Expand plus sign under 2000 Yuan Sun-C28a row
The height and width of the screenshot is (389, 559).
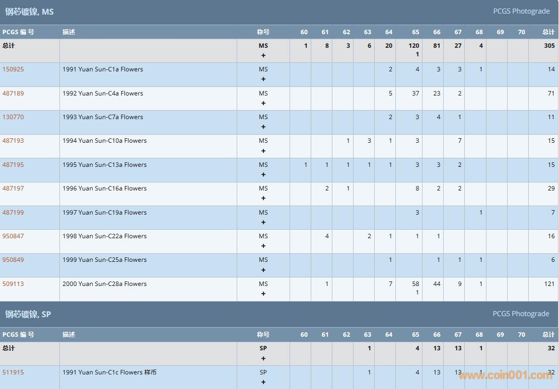click(263, 294)
